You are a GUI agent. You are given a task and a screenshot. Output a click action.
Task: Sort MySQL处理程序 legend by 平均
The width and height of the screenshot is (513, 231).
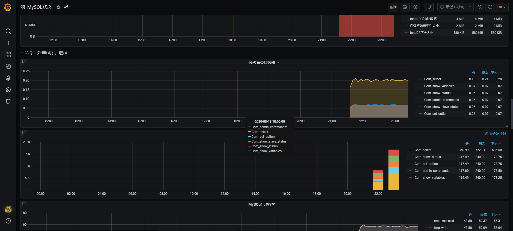[x=496, y=214]
